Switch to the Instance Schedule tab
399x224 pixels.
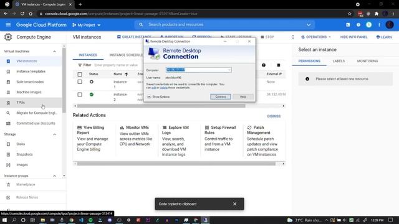tap(126, 55)
